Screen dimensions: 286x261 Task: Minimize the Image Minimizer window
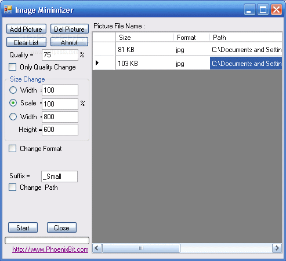pyautogui.click(x=249, y=10)
